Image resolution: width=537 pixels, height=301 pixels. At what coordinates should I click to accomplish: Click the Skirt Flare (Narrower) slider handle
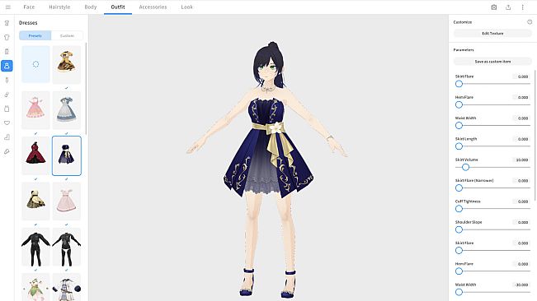point(459,188)
